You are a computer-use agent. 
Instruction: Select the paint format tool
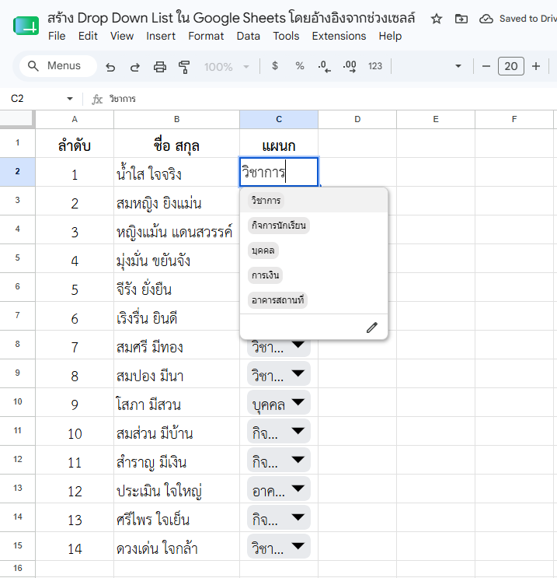pos(184,67)
